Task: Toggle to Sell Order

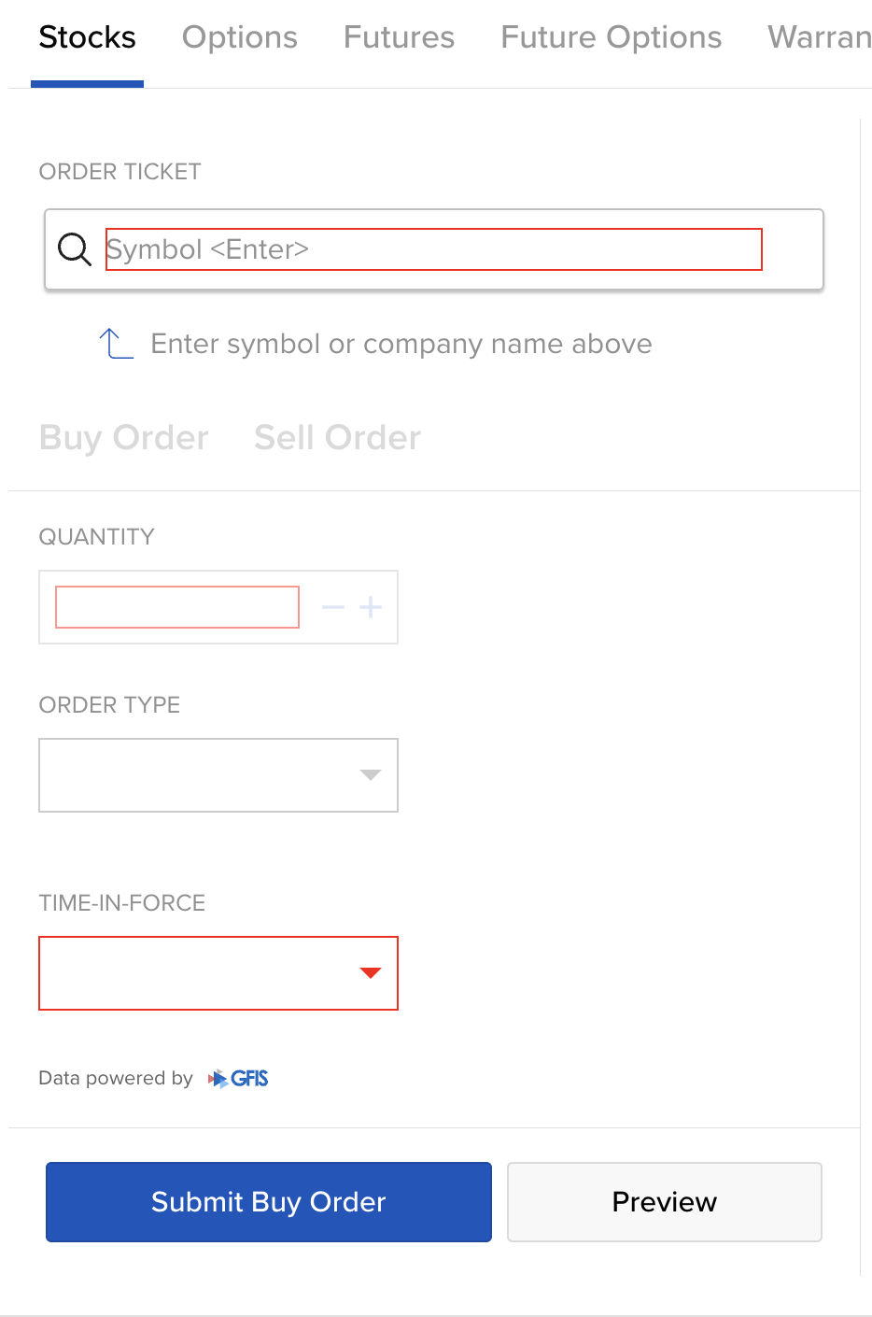Action: click(x=337, y=438)
